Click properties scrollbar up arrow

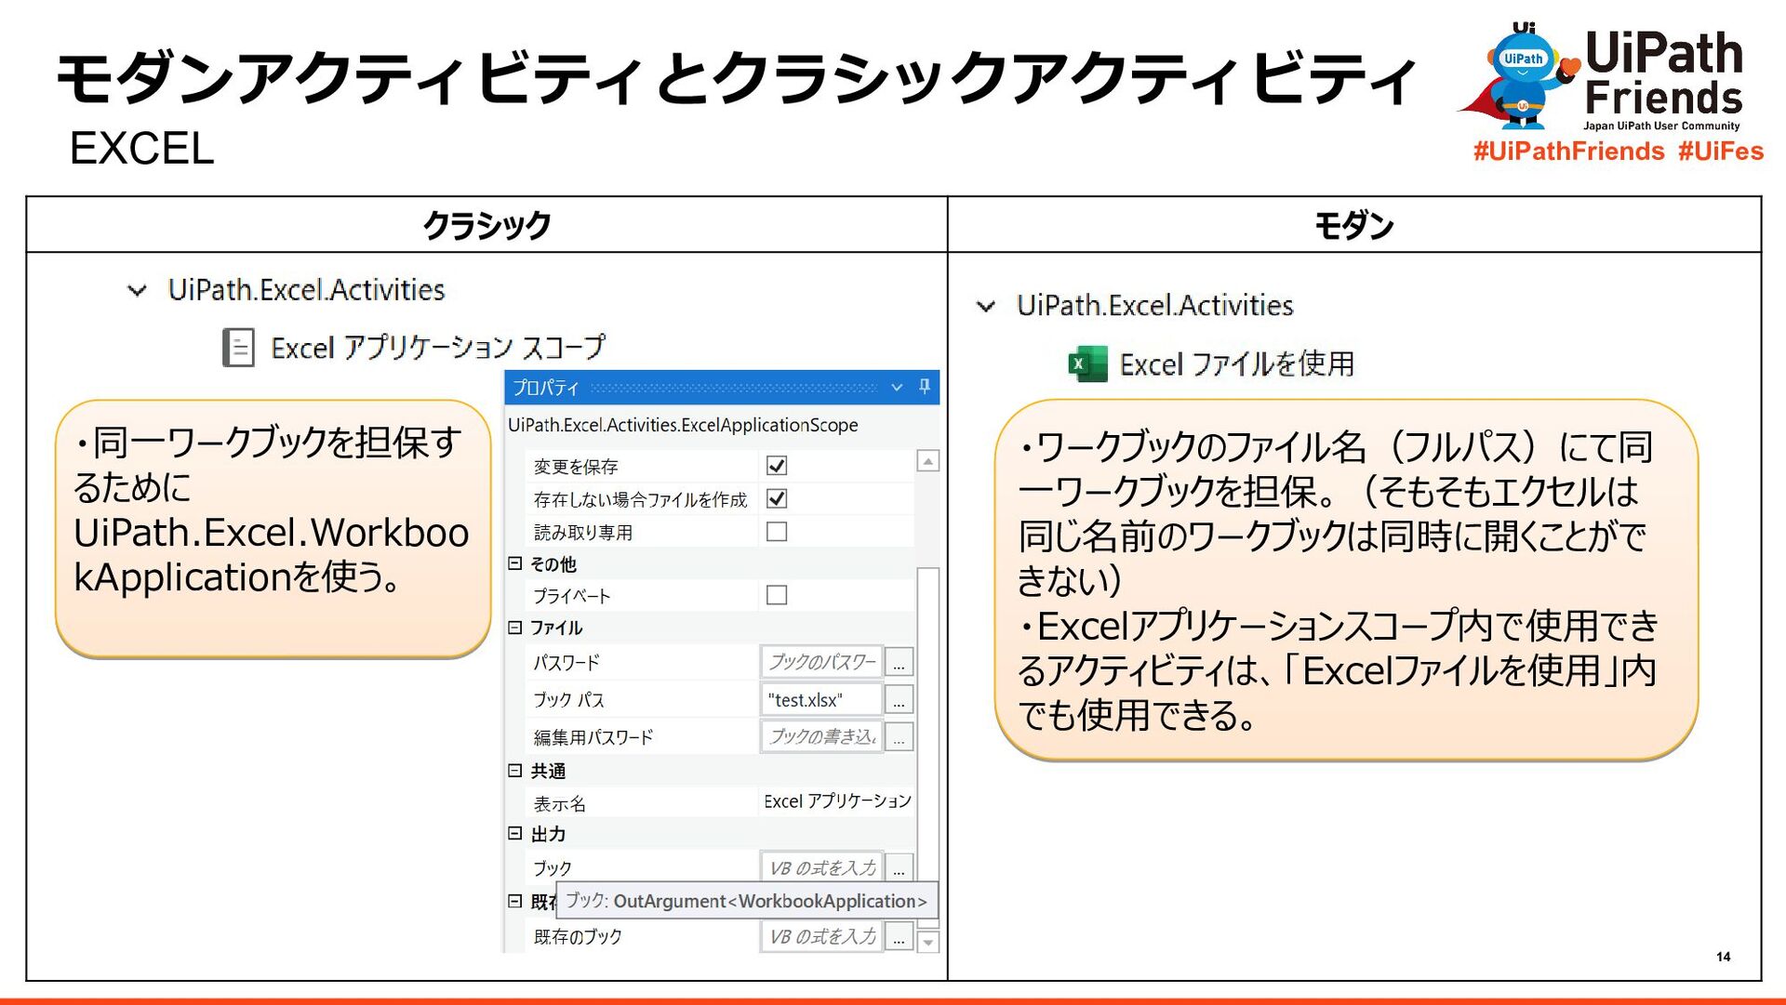point(928,461)
